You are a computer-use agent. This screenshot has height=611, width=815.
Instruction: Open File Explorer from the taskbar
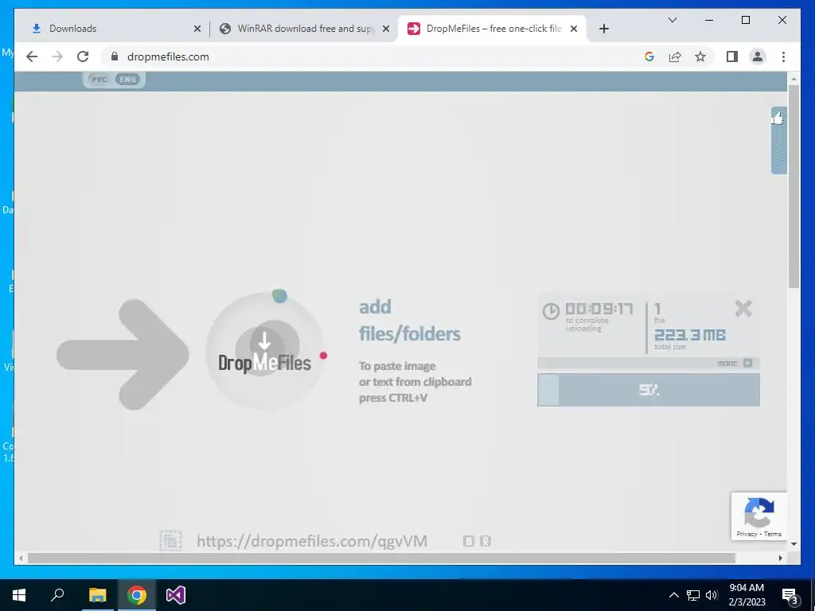point(97,595)
